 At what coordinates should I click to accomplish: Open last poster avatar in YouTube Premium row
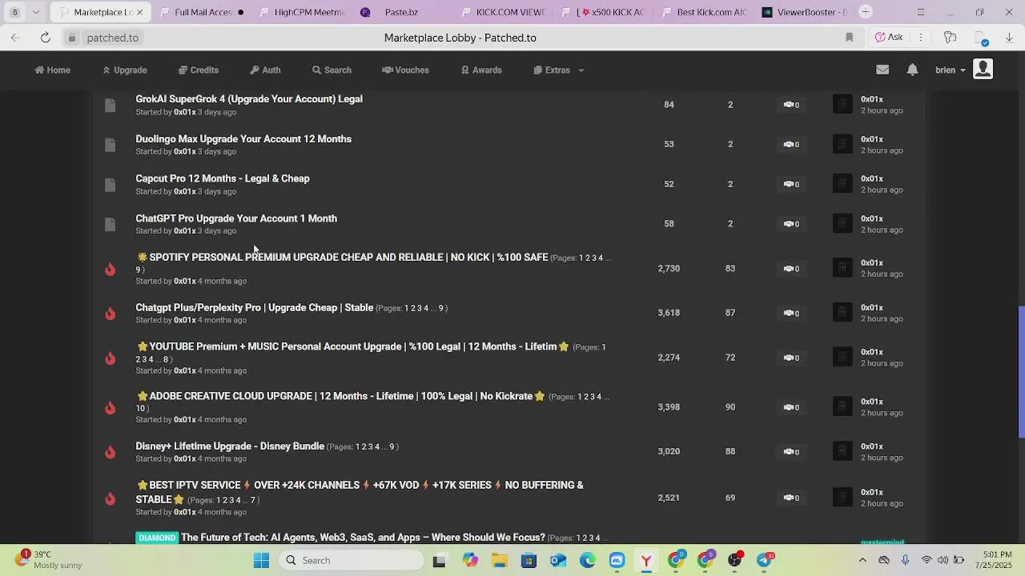[842, 358]
